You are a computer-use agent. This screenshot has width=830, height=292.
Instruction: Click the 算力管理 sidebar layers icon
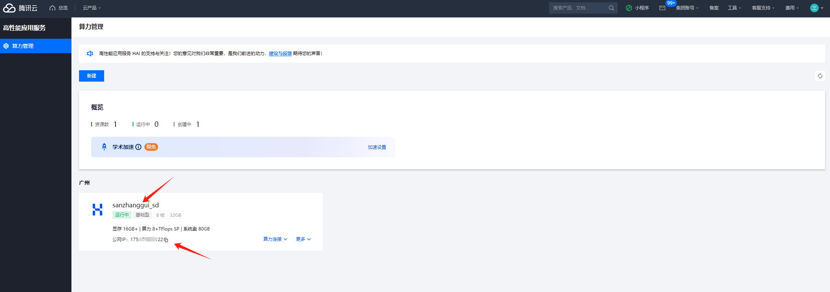pyautogui.click(x=6, y=46)
